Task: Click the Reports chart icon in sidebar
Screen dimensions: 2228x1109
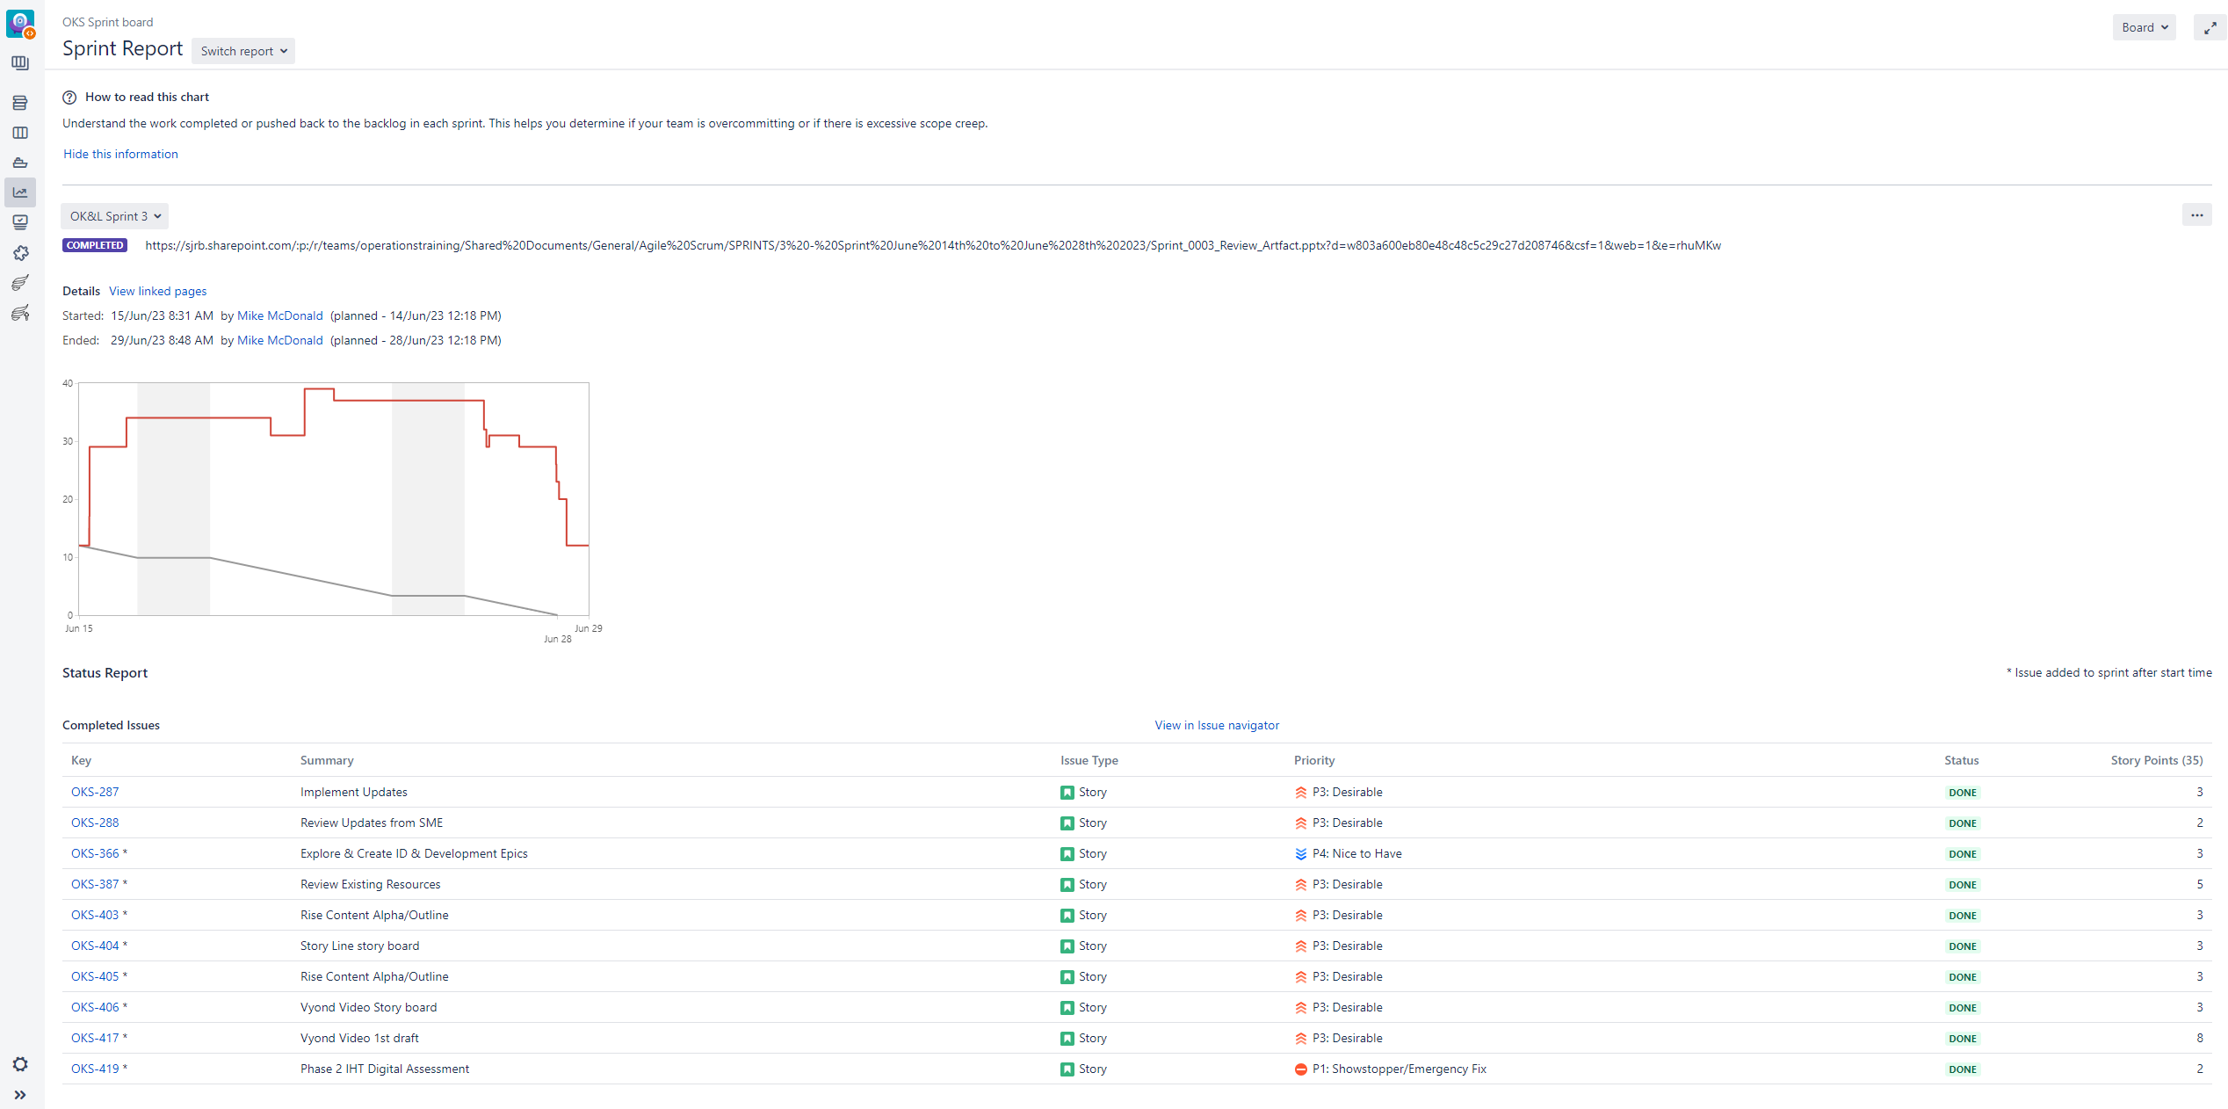Action: (x=20, y=192)
